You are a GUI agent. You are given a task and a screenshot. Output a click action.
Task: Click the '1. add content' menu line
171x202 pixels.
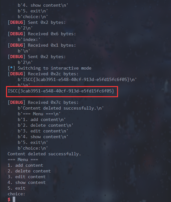(x=25, y=165)
